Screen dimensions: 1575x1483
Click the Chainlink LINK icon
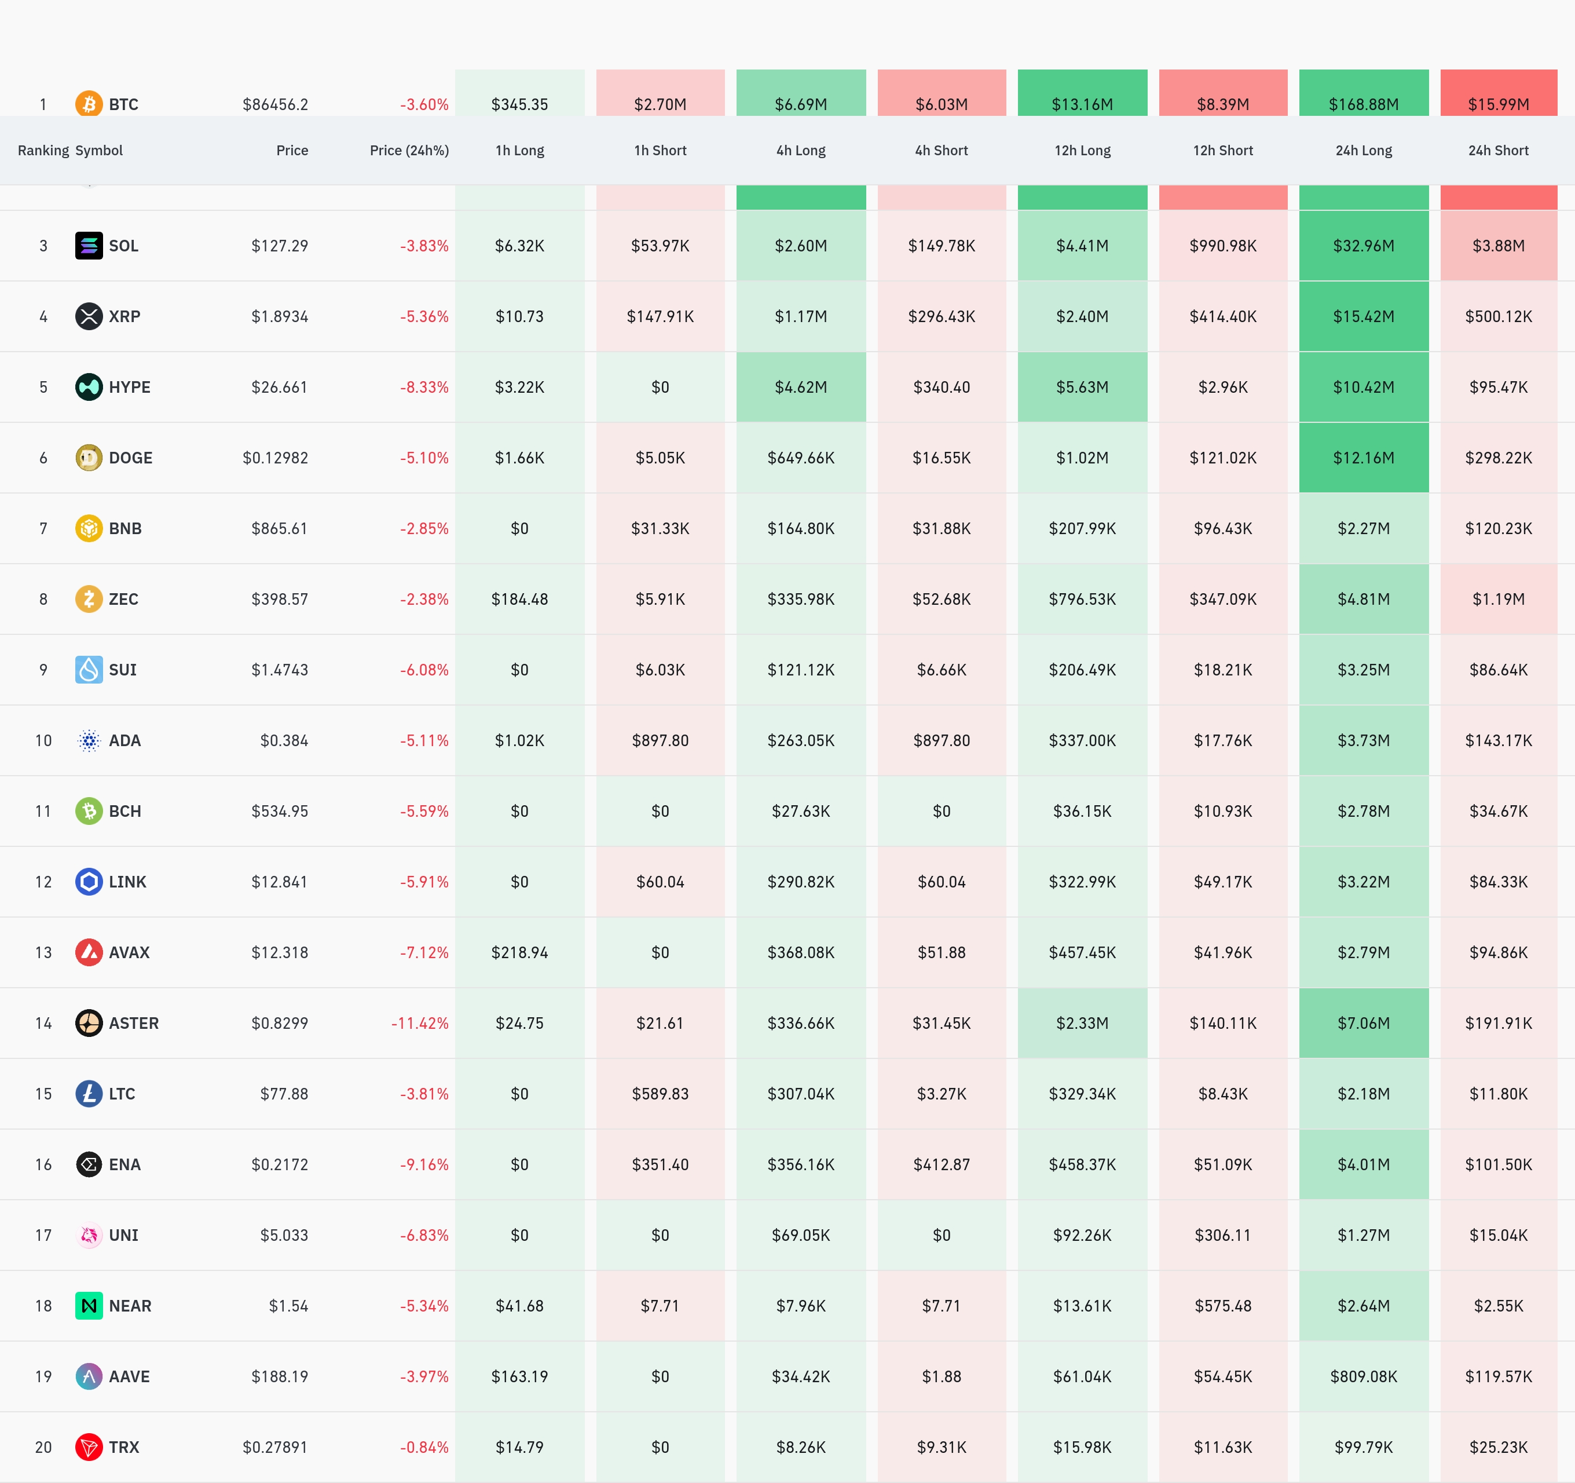click(x=89, y=881)
